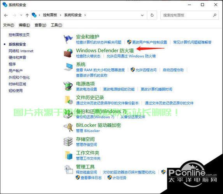
Task: Click 释放磁盘空间 link
Action: click(87, 172)
